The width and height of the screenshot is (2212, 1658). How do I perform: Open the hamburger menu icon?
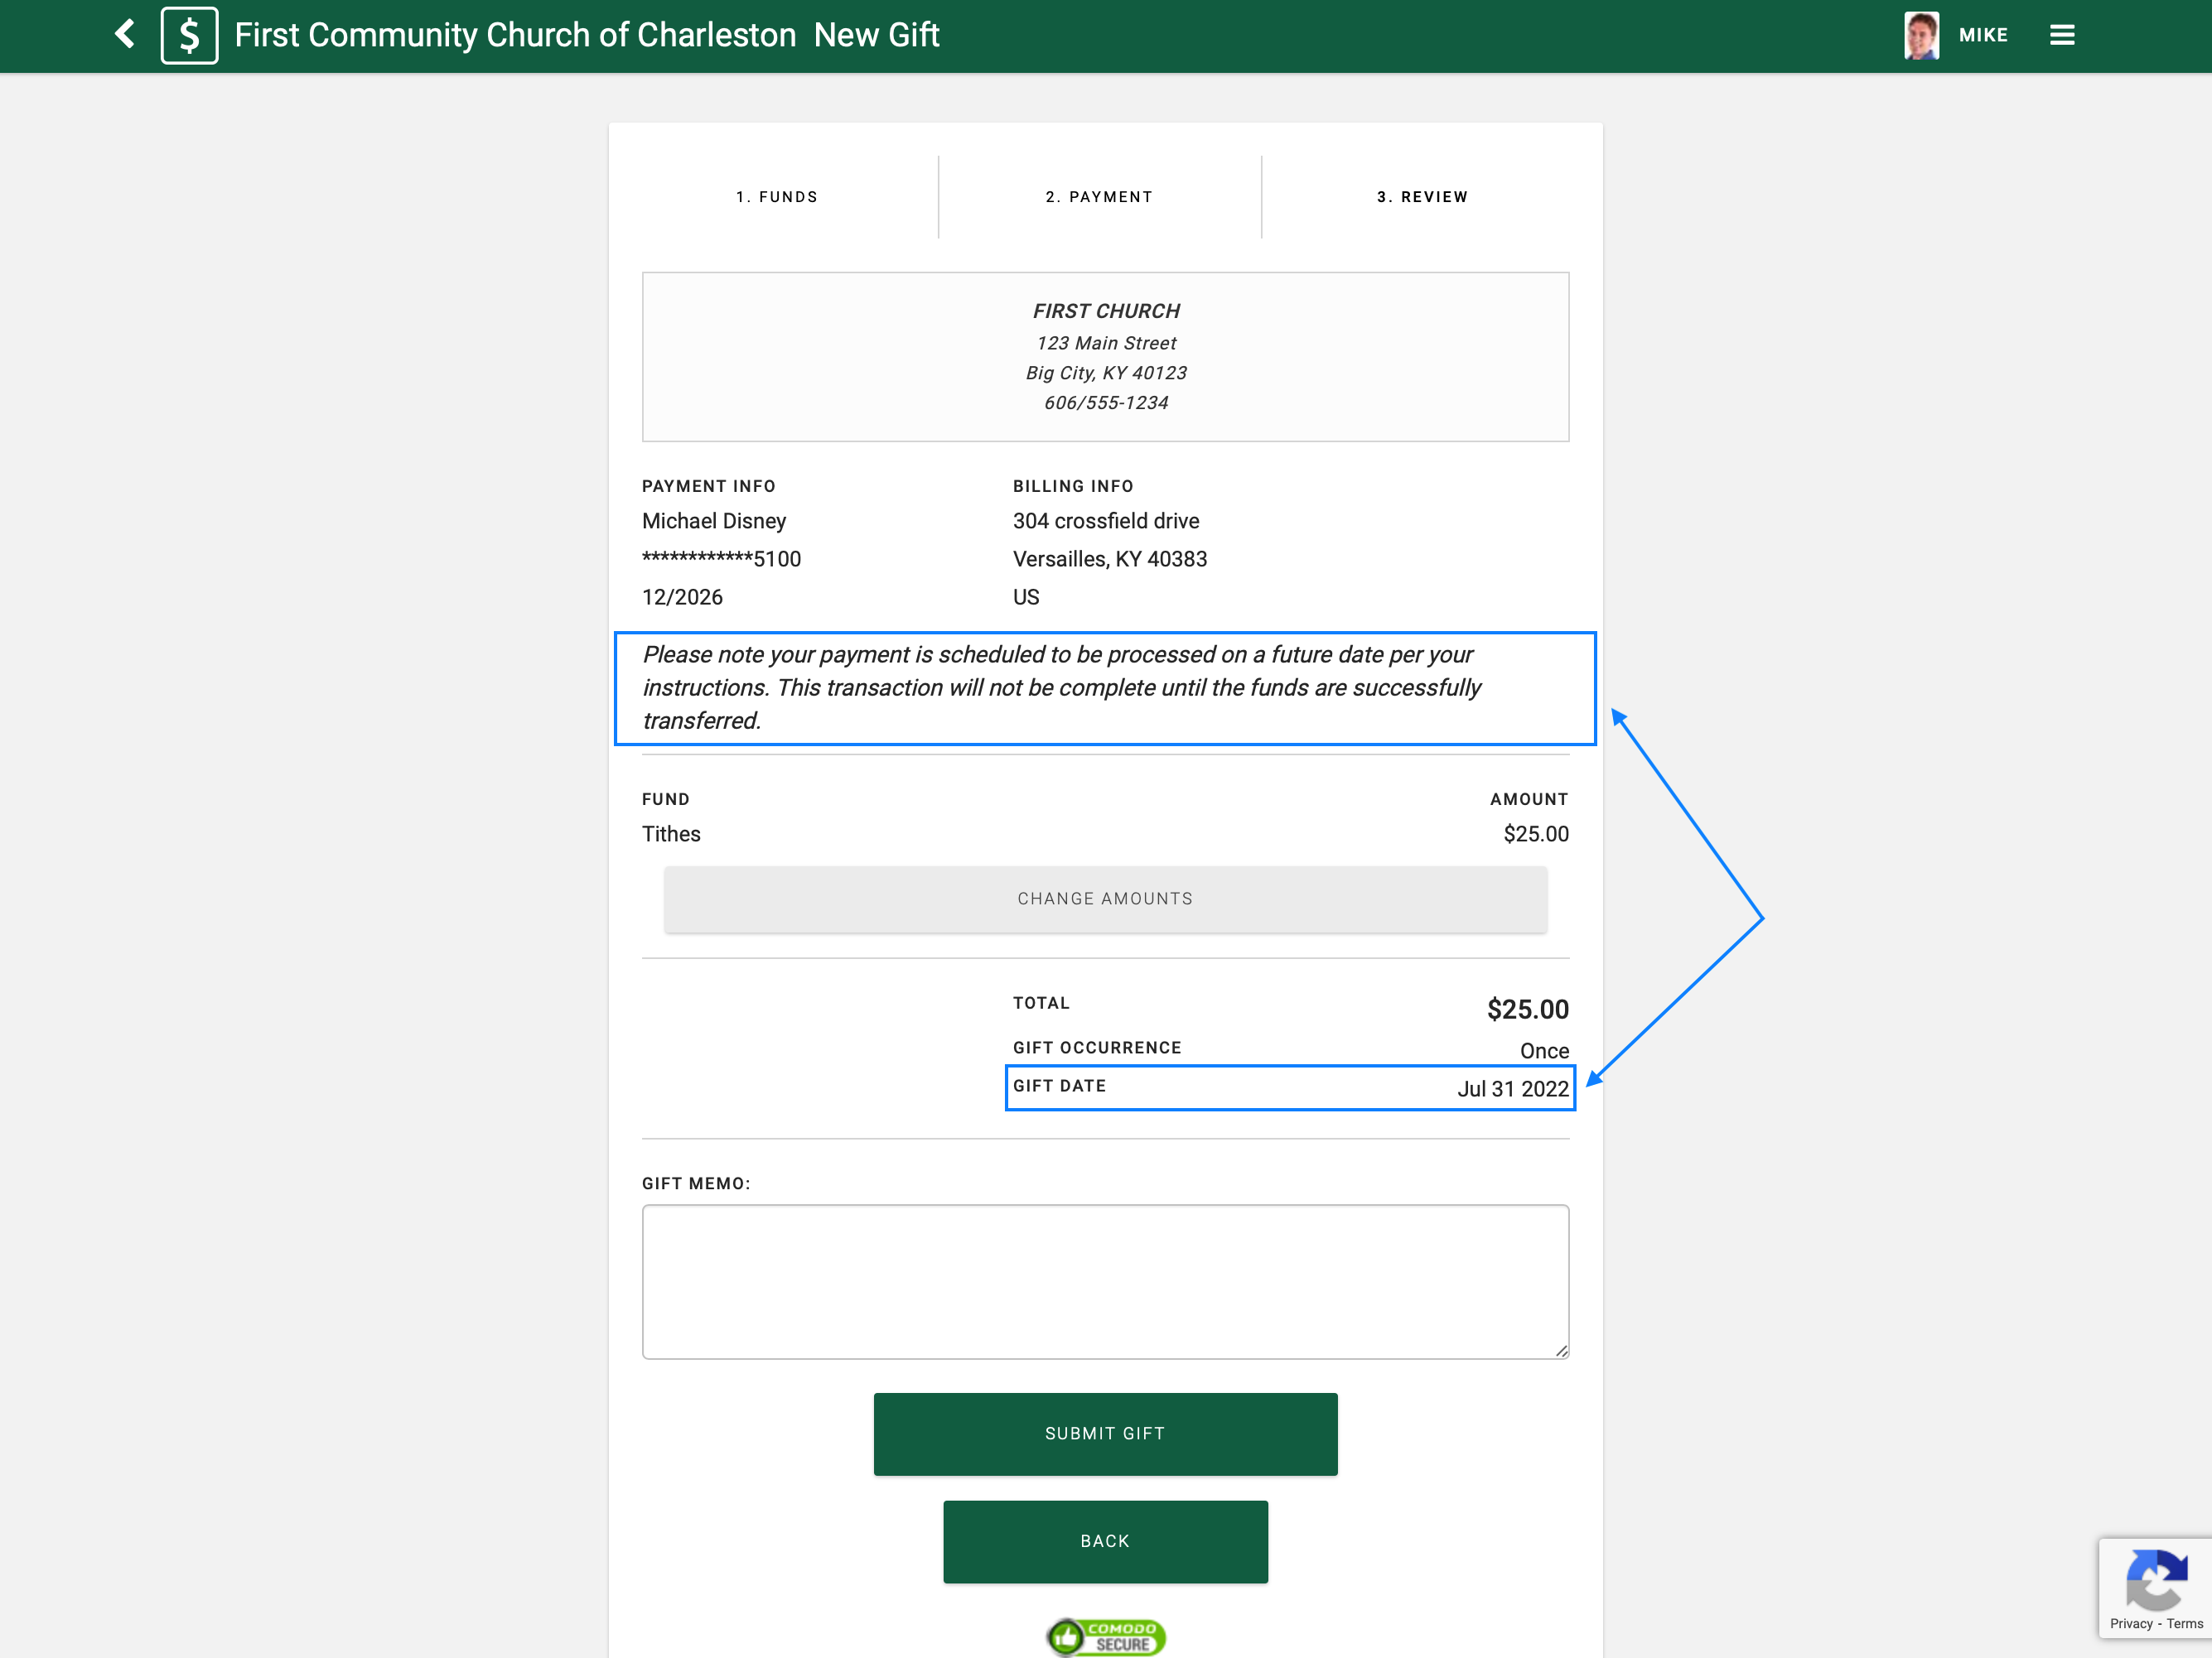[2061, 35]
